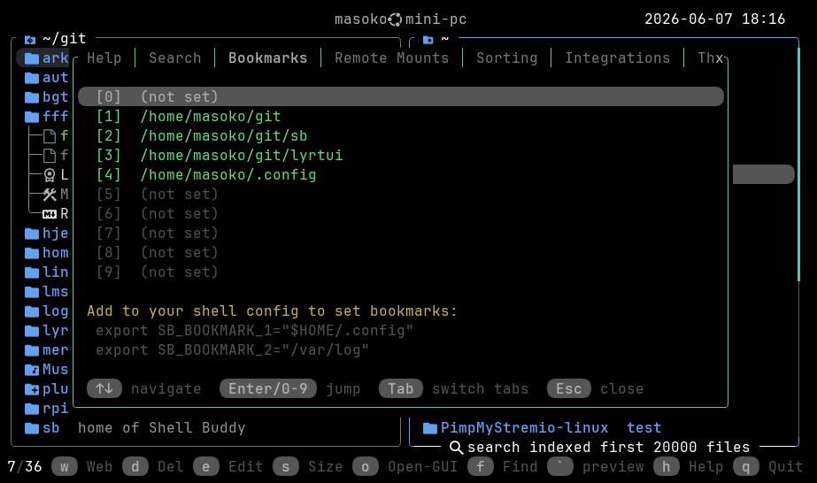The height and width of the screenshot is (483, 817).
Task: Click the backtick preview shortcut key
Action: (x=560, y=467)
